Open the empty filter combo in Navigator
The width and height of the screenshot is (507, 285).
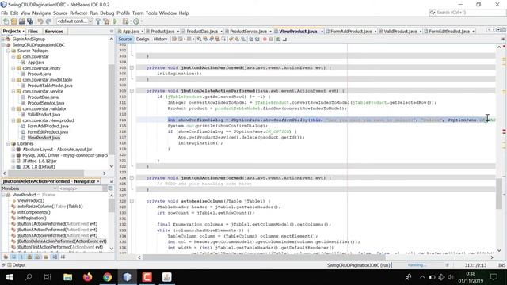click(x=82, y=188)
